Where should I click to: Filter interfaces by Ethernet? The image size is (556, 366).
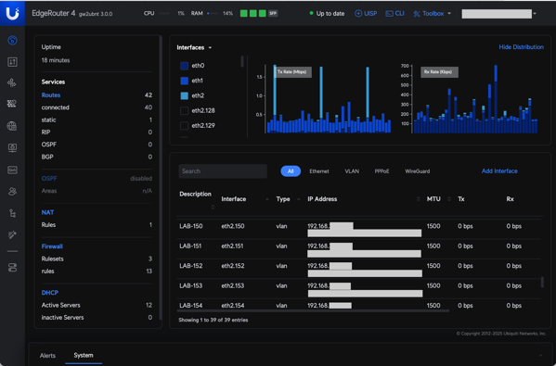pyautogui.click(x=319, y=171)
